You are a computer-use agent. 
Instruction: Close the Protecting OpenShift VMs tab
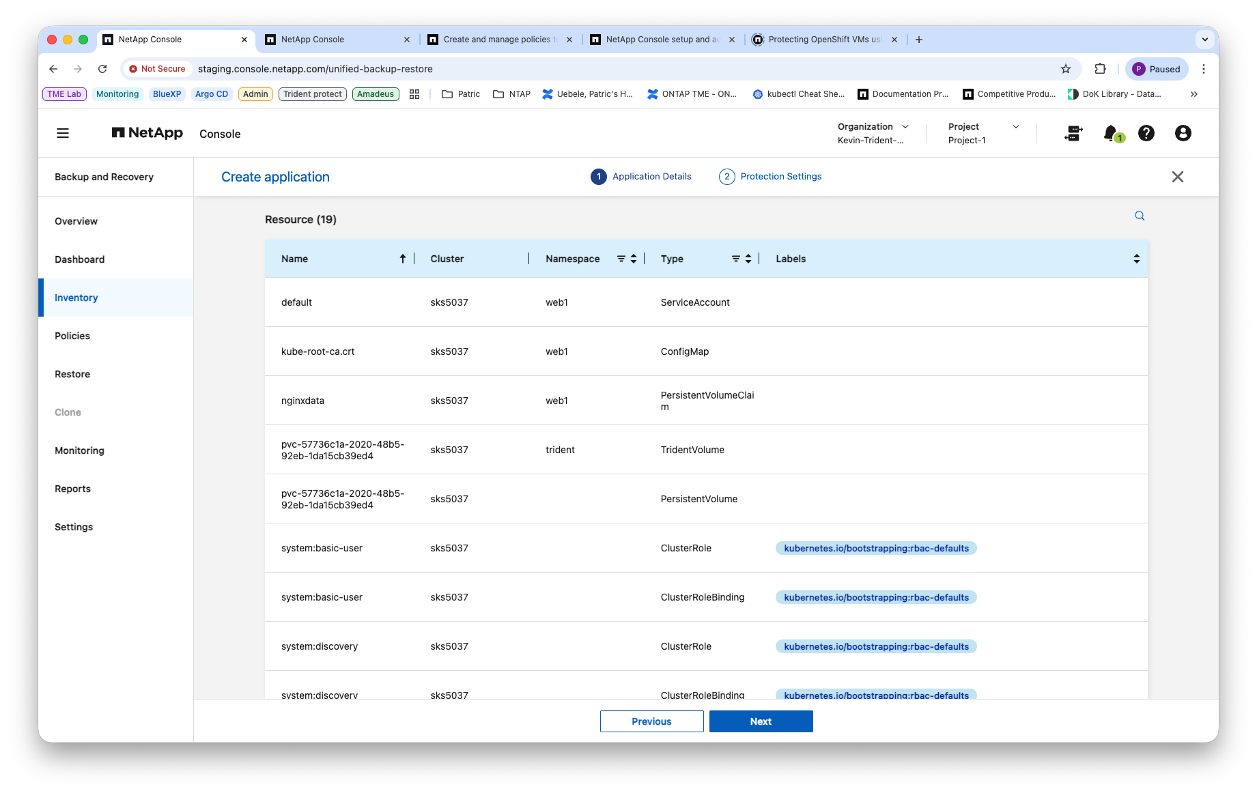894,40
